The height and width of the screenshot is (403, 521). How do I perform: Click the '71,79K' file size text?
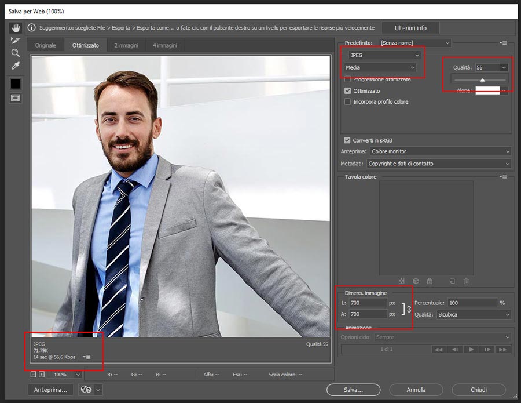tap(41, 350)
